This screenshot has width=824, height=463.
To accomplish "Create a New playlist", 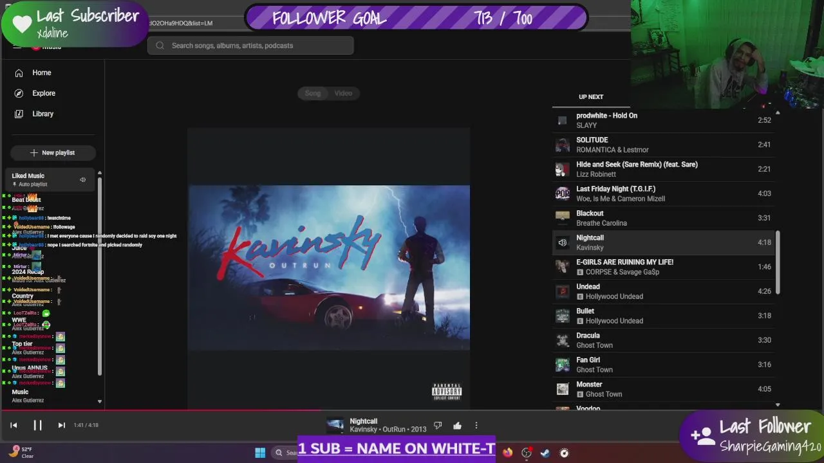I will pos(53,152).
